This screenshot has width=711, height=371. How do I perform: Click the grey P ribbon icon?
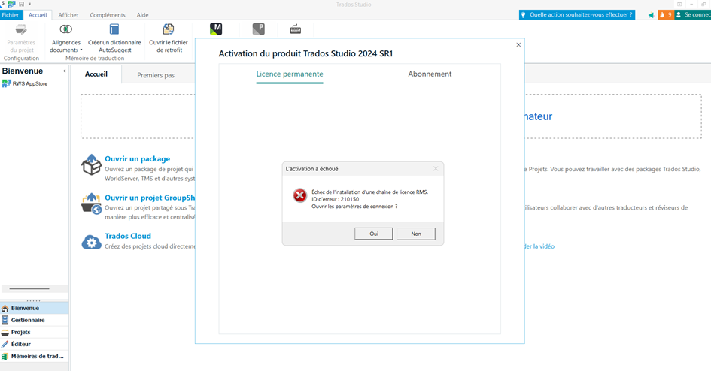click(x=258, y=29)
